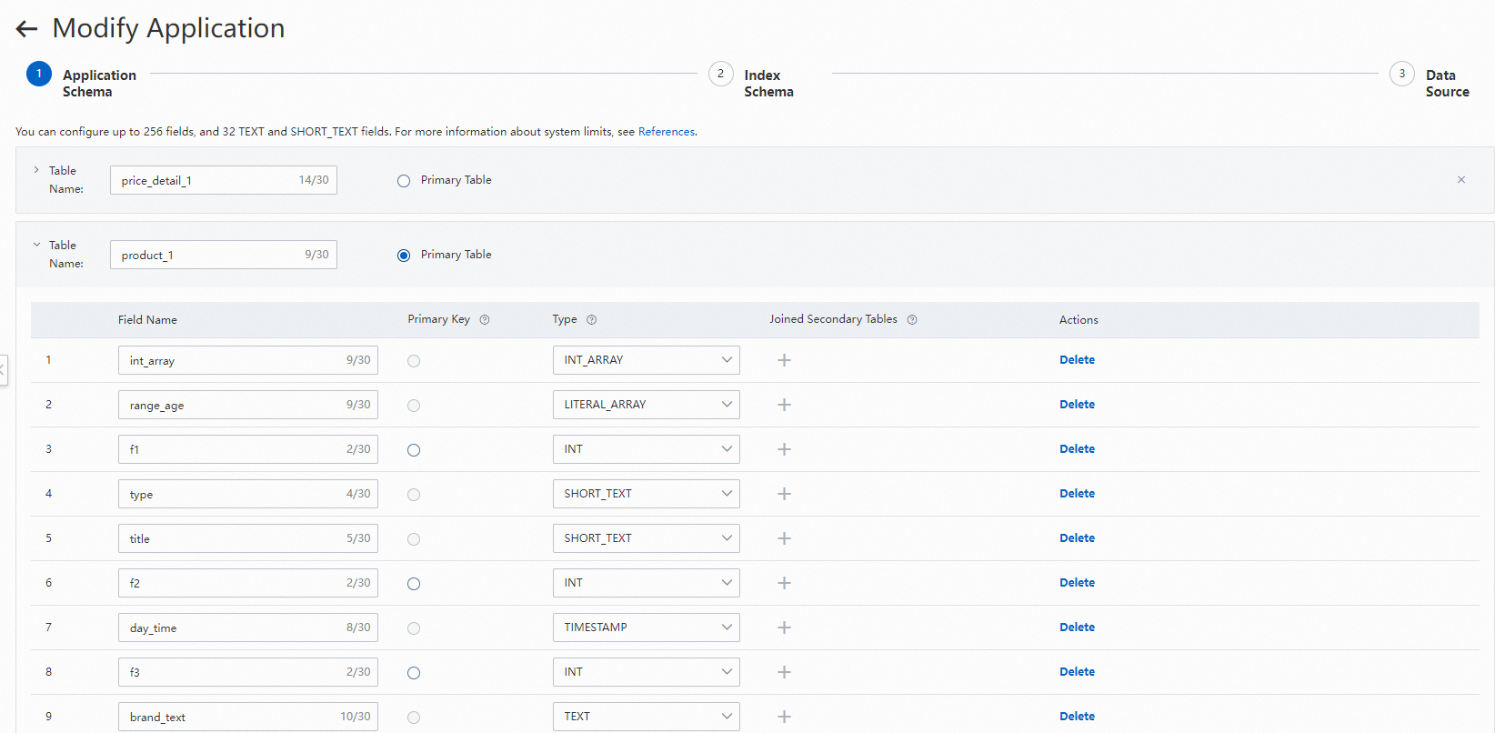The image size is (1495, 733).
Task: Edit the price_detail_1 table name field
Action: (x=224, y=180)
